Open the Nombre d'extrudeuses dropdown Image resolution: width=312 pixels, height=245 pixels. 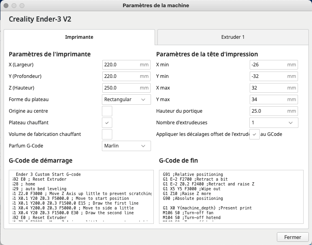274,123
